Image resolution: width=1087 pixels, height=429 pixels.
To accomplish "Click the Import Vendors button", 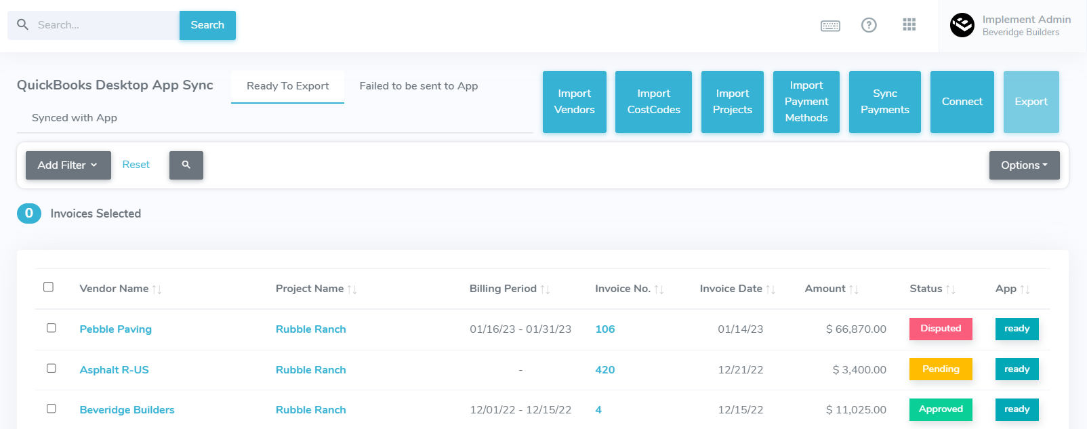I will (x=574, y=102).
